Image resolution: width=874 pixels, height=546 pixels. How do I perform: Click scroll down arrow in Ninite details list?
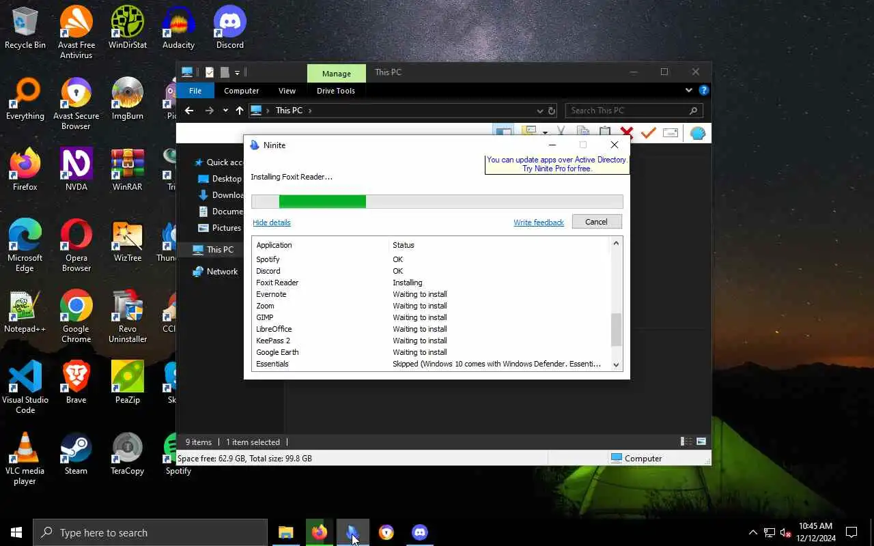616,365
